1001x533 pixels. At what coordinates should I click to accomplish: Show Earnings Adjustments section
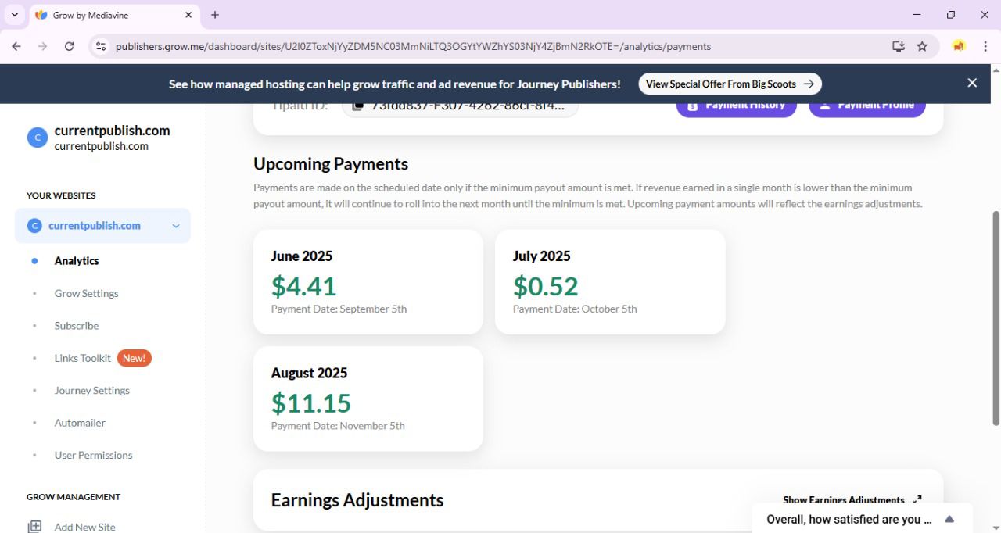pyautogui.click(x=852, y=500)
